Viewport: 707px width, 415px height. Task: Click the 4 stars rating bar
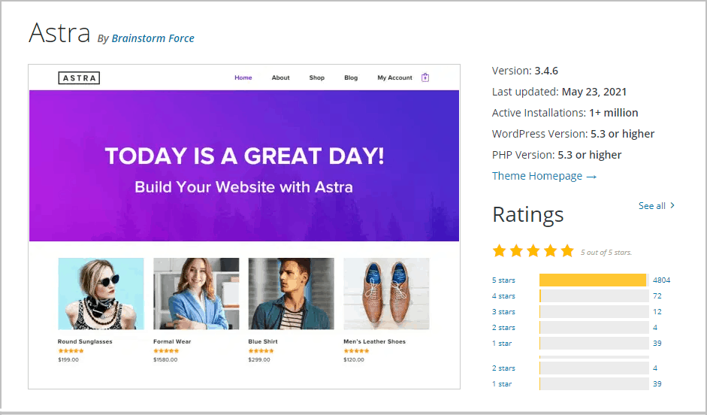coord(594,296)
